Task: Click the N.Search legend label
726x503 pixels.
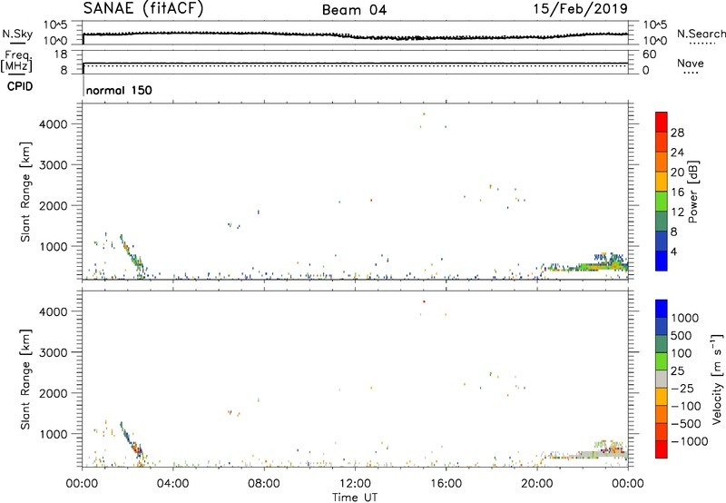Action: click(701, 34)
